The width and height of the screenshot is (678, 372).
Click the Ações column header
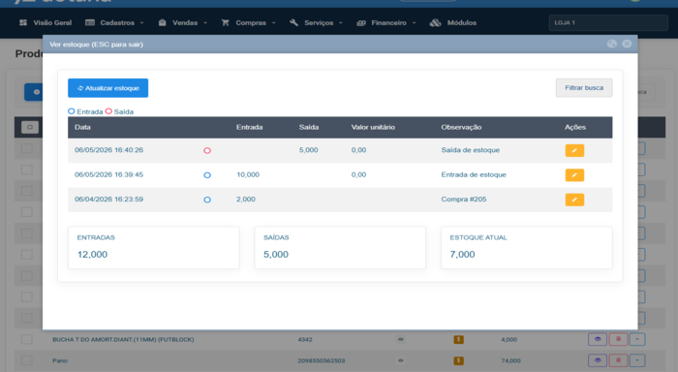pyautogui.click(x=575, y=127)
